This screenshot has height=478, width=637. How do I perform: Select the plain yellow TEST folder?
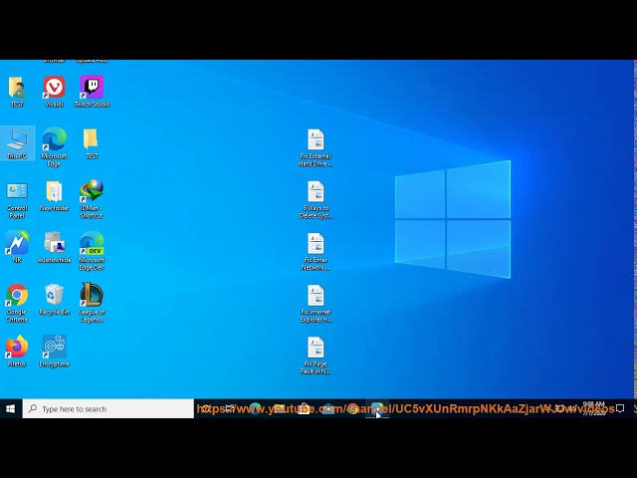coord(92,143)
